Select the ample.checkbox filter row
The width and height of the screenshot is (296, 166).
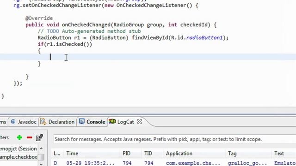(18, 157)
